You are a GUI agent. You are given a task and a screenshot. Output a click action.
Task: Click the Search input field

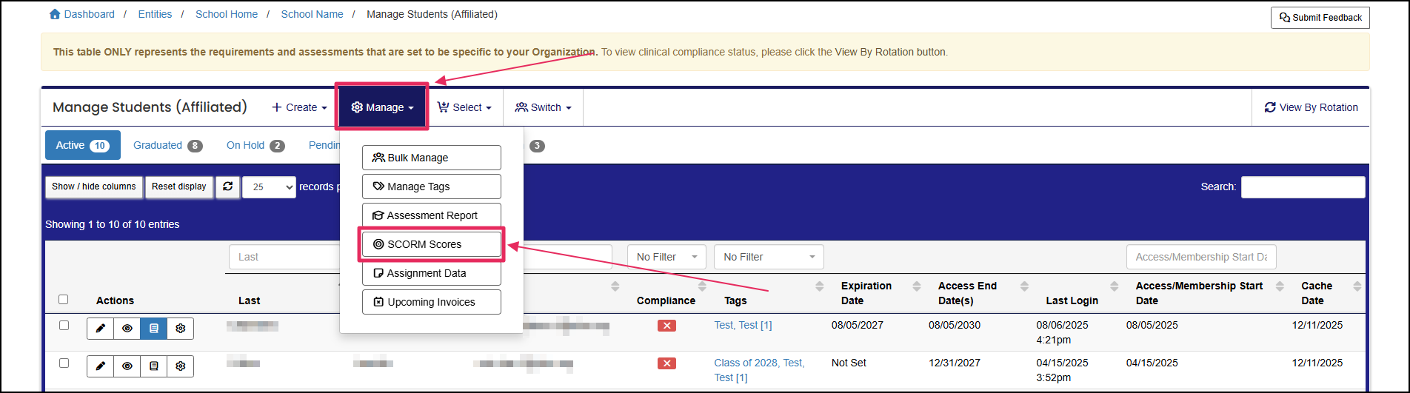click(1303, 187)
